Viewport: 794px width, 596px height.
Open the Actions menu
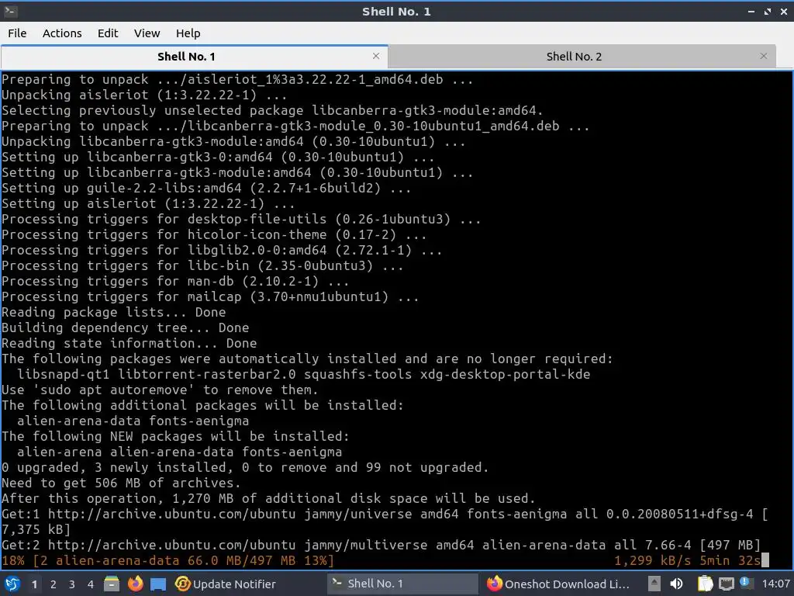tap(62, 33)
